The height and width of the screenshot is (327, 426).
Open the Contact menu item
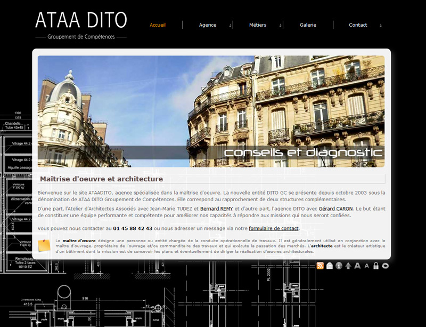pyautogui.click(x=358, y=25)
